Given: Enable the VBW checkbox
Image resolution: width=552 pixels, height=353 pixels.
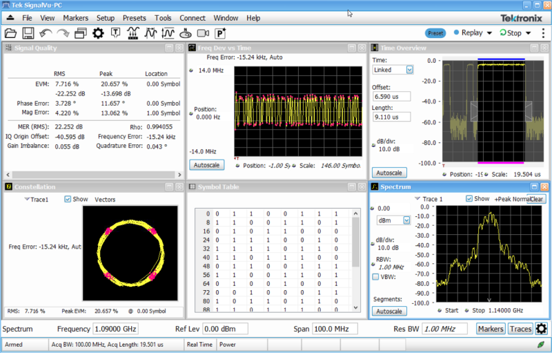Looking at the screenshot, I should pos(375,277).
